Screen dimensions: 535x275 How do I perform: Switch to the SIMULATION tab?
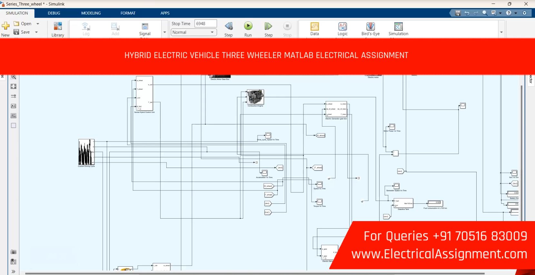pos(17,13)
